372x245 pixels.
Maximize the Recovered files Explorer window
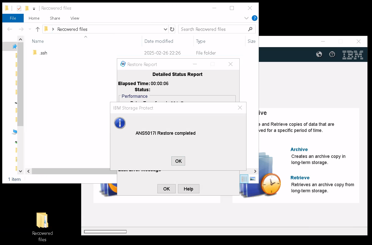[x=232, y=8]
